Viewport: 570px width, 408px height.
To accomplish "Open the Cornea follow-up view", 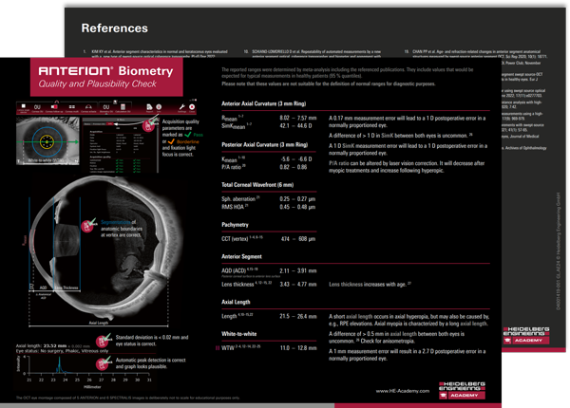I will [54, 108].
